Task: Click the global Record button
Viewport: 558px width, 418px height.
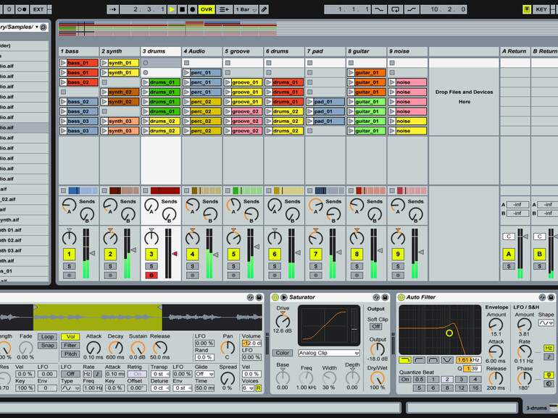Action: [x=193, y=9]
